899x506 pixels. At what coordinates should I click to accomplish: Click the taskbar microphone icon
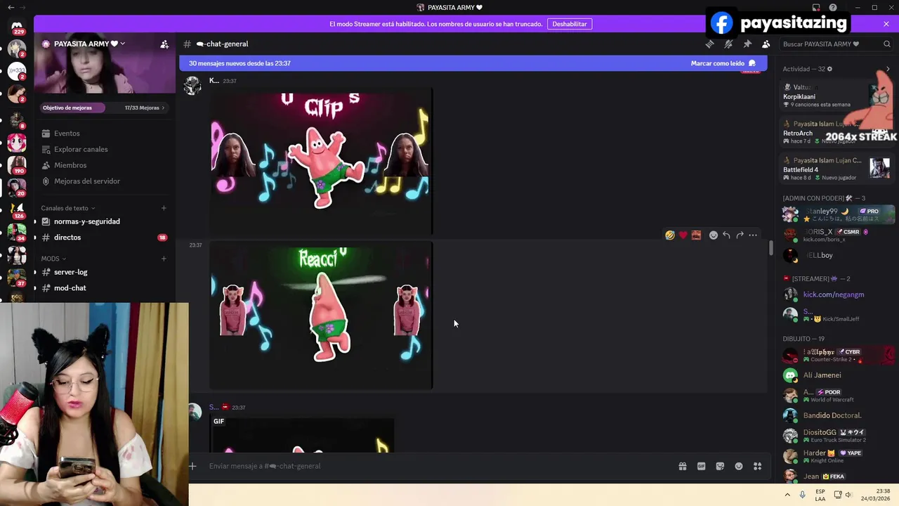point(803,495)
